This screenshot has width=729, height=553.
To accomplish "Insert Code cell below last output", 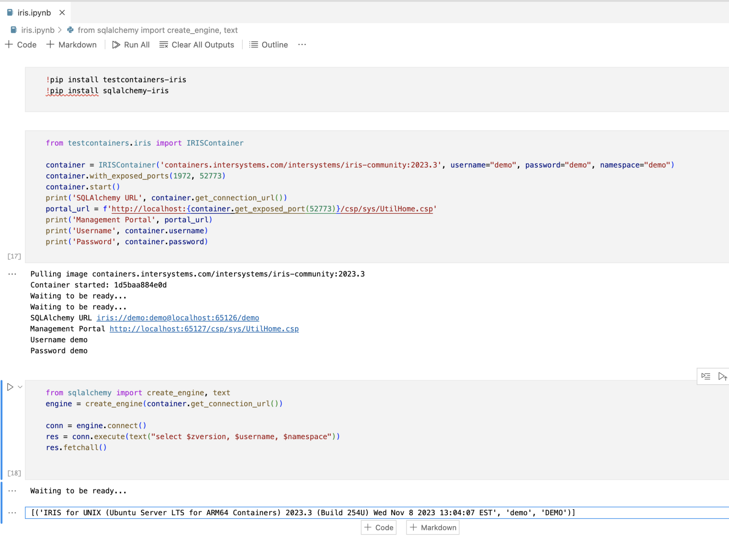I will point(379,528).
